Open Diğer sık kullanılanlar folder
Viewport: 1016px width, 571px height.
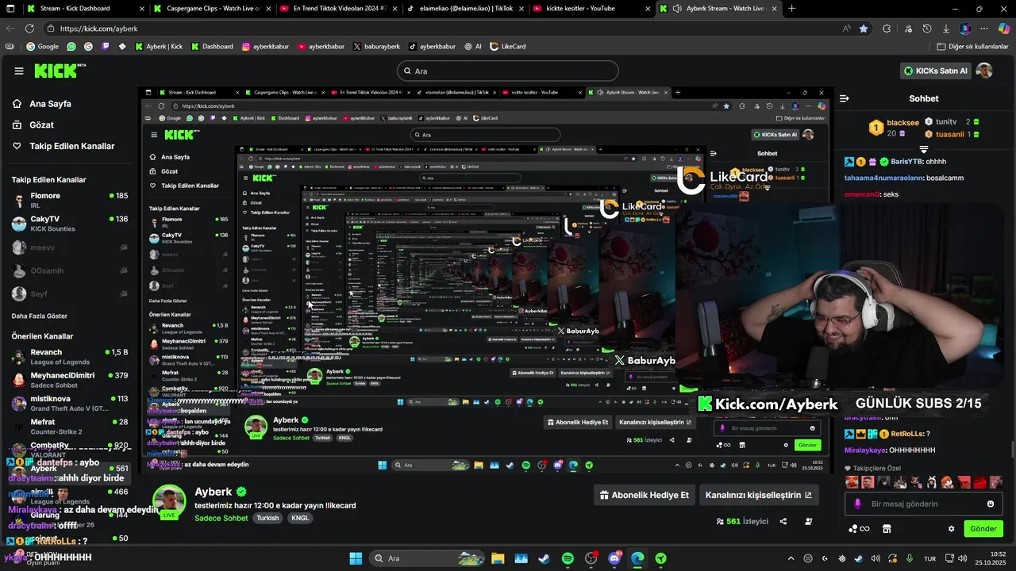click(x=972, y=47)
